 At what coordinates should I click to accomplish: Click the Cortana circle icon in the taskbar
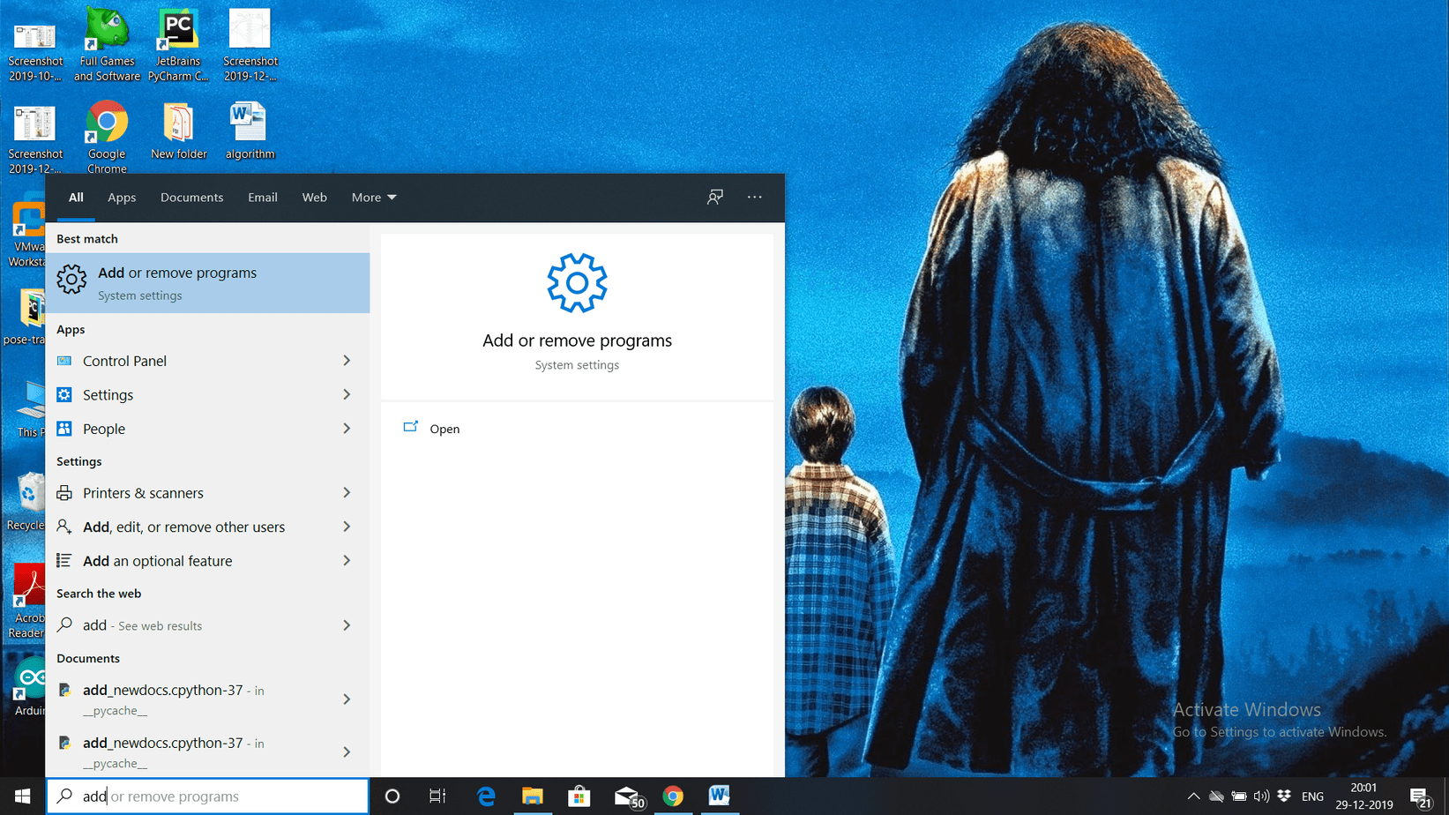392,796
